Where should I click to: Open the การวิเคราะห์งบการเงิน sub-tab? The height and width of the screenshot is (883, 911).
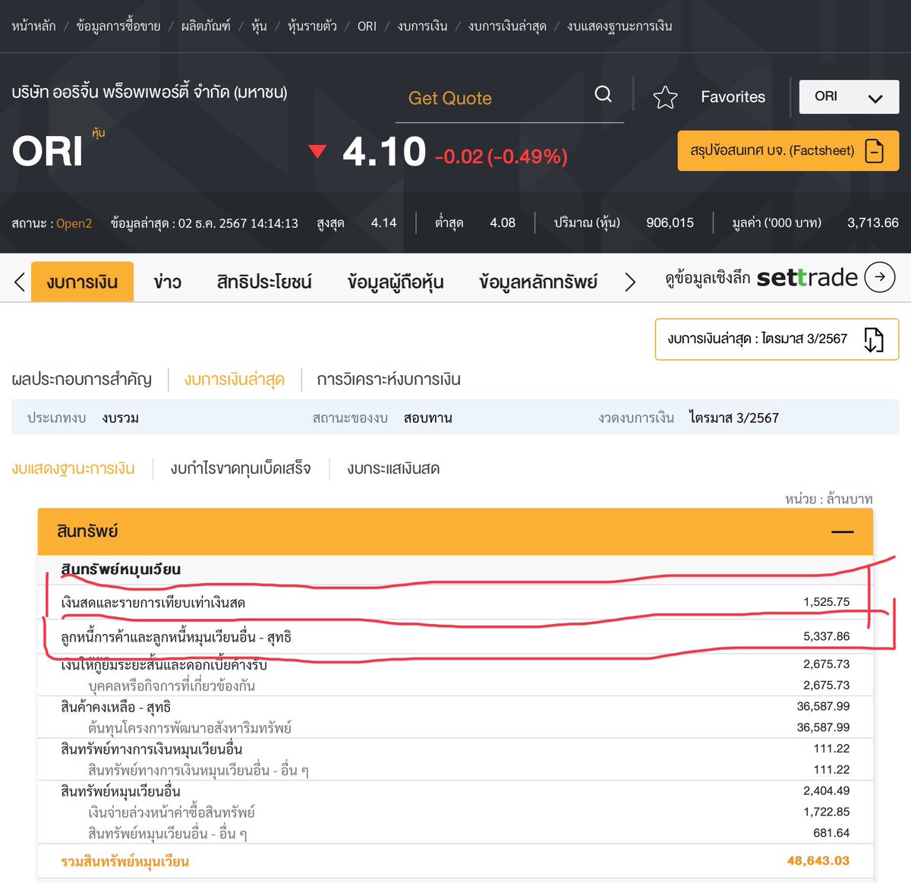(389, 379)
